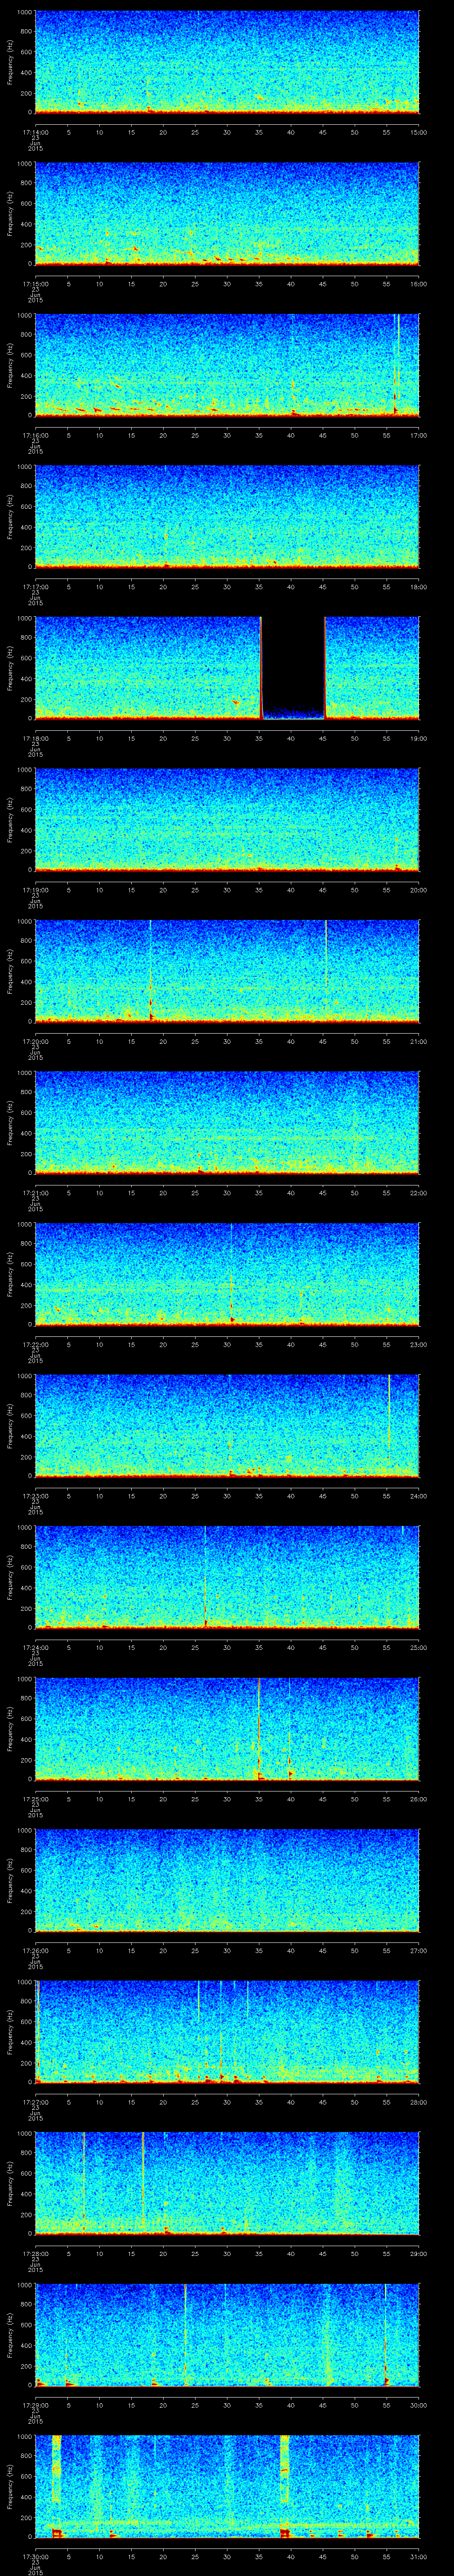
Task: Click the 17:21:00 start time label
Action: tap(35, 1193)
